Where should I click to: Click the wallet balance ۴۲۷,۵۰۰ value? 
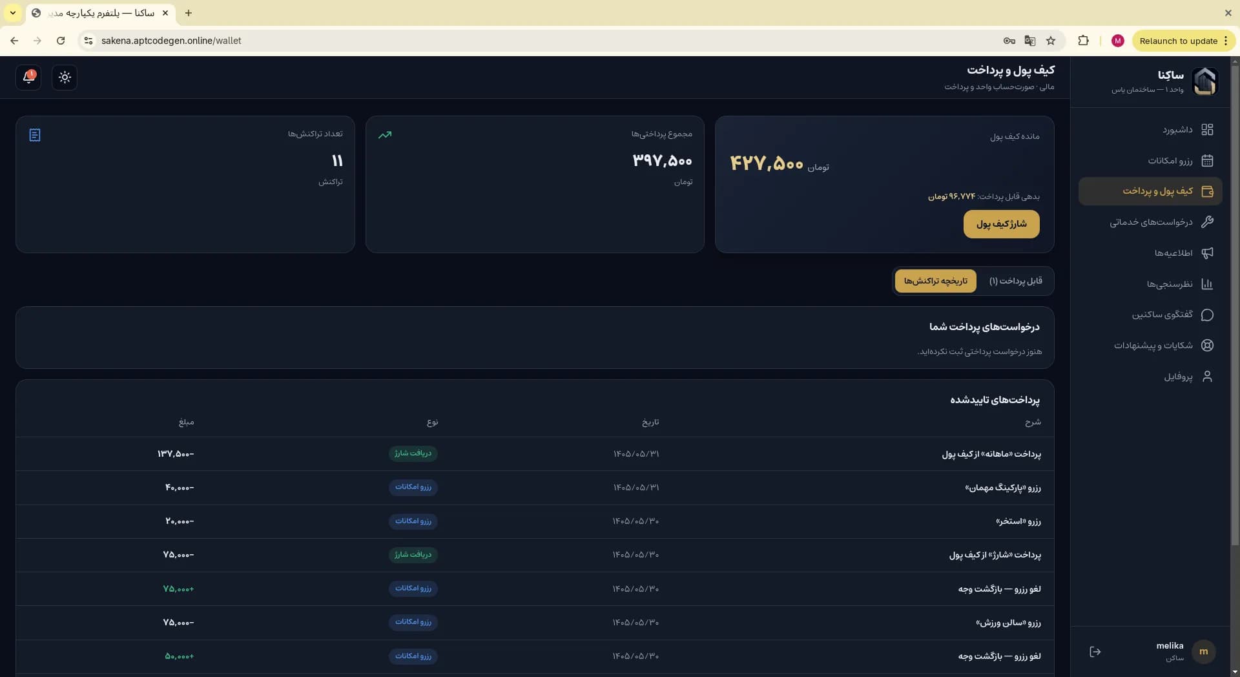[767, 163]
